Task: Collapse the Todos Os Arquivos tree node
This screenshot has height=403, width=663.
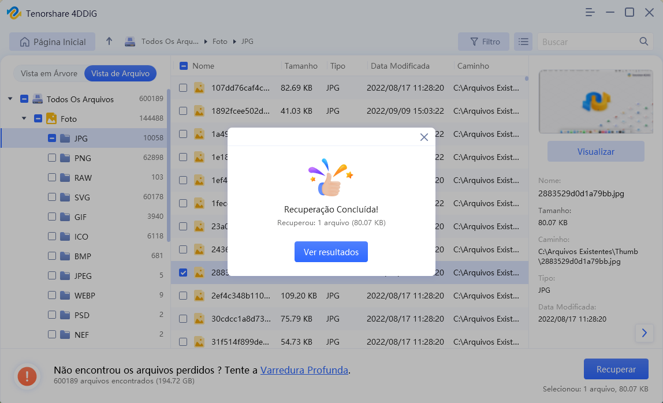Action: pyautogui.click(x=10, y=99)
